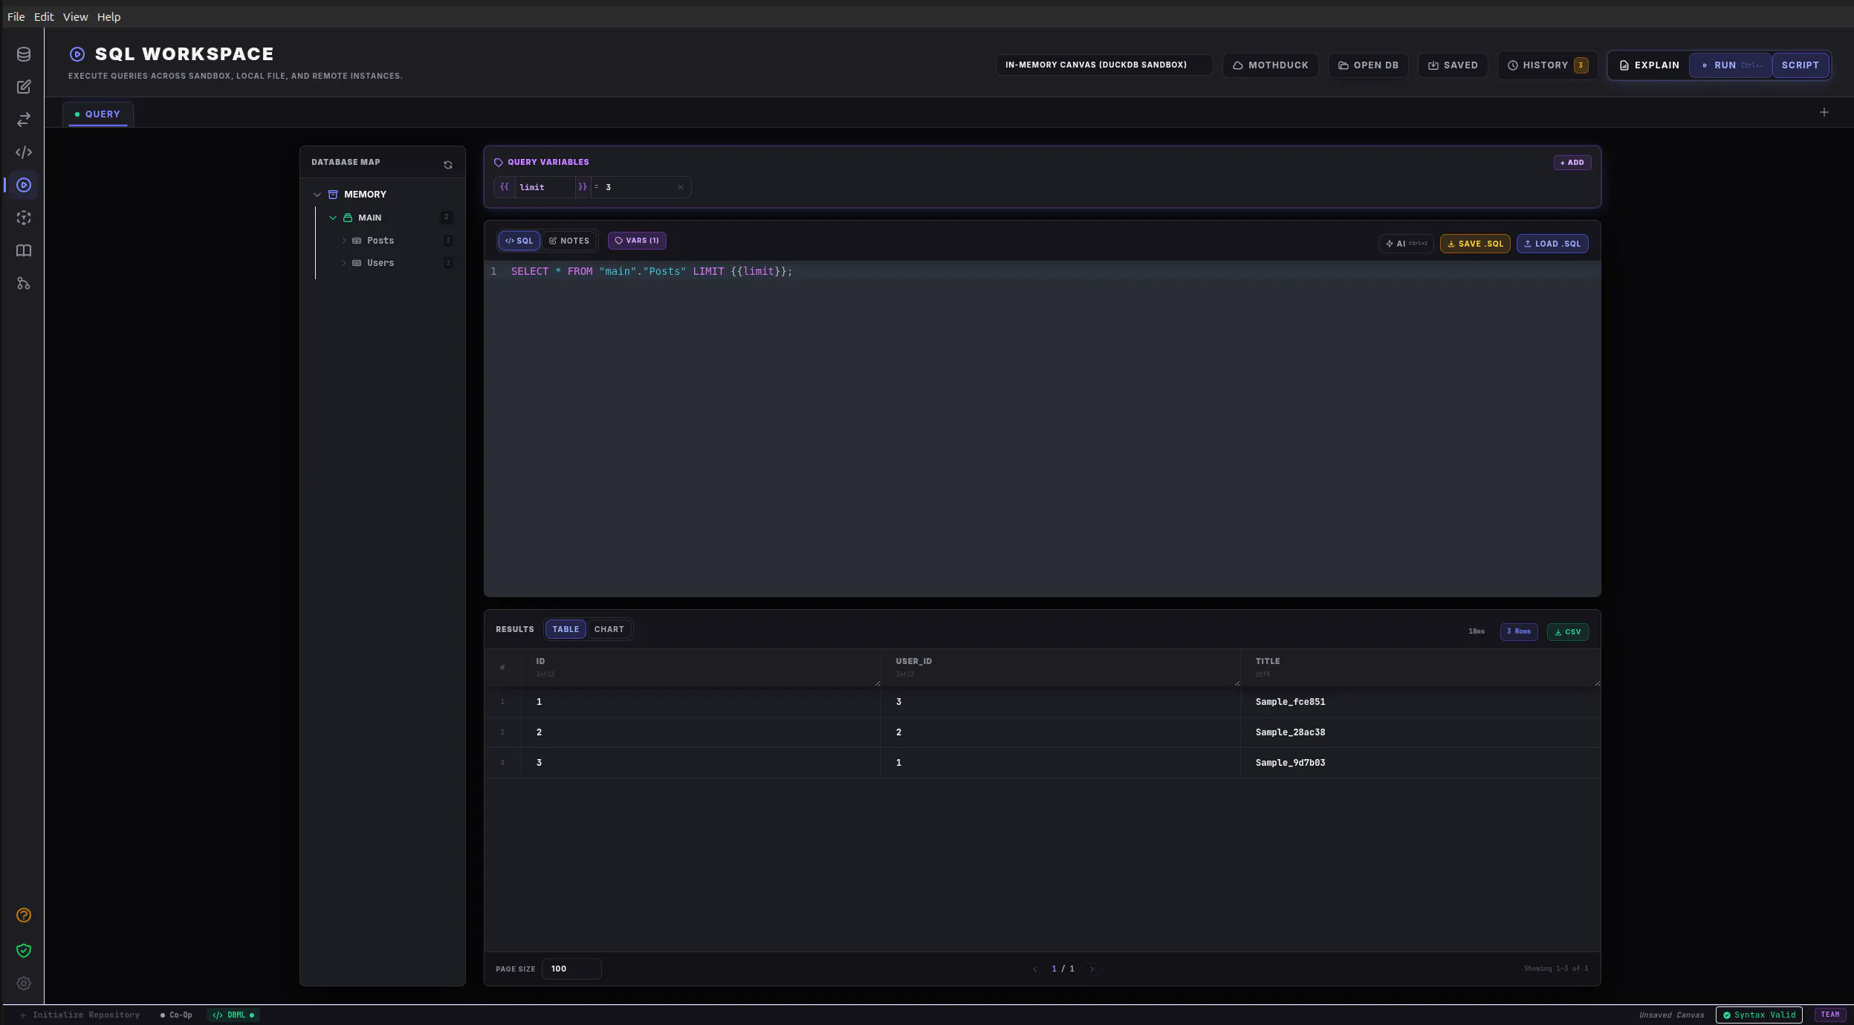Open the Edit menu

44,16
